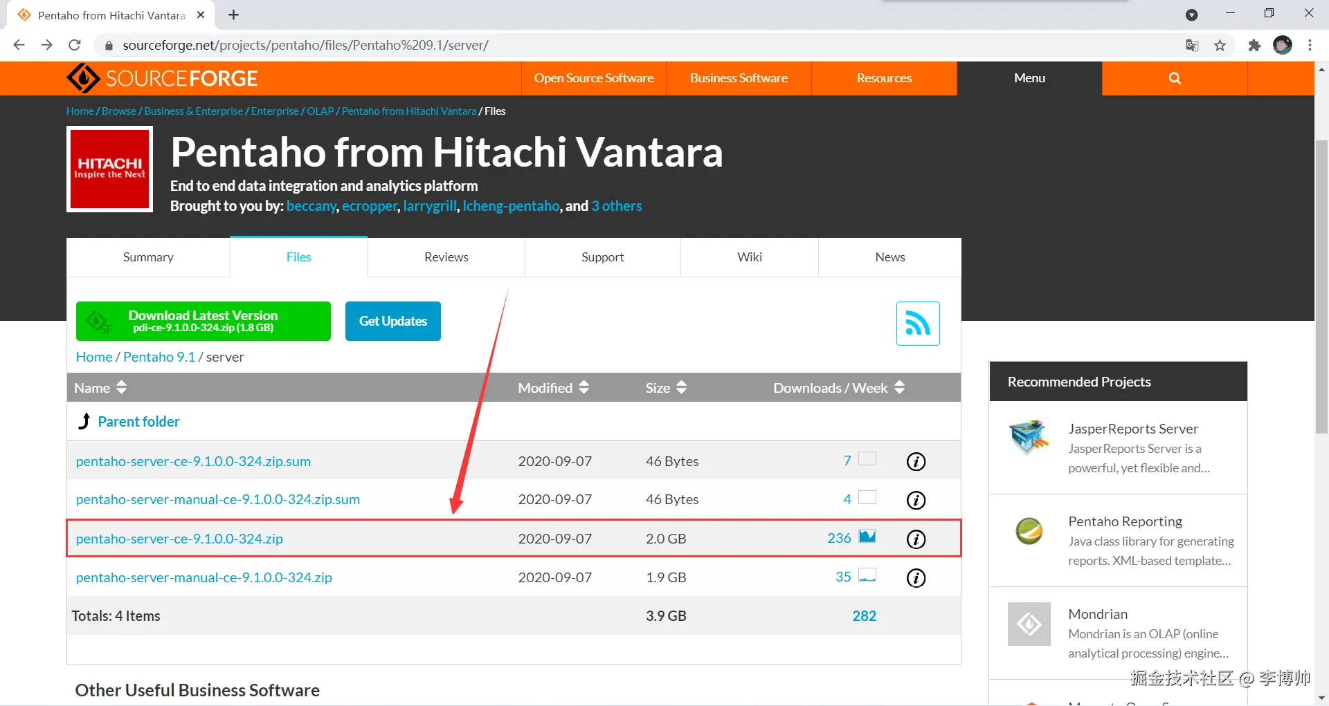Sort files by Size column arrows
Screen dimensions: 1329x706
tap(681, 387)
